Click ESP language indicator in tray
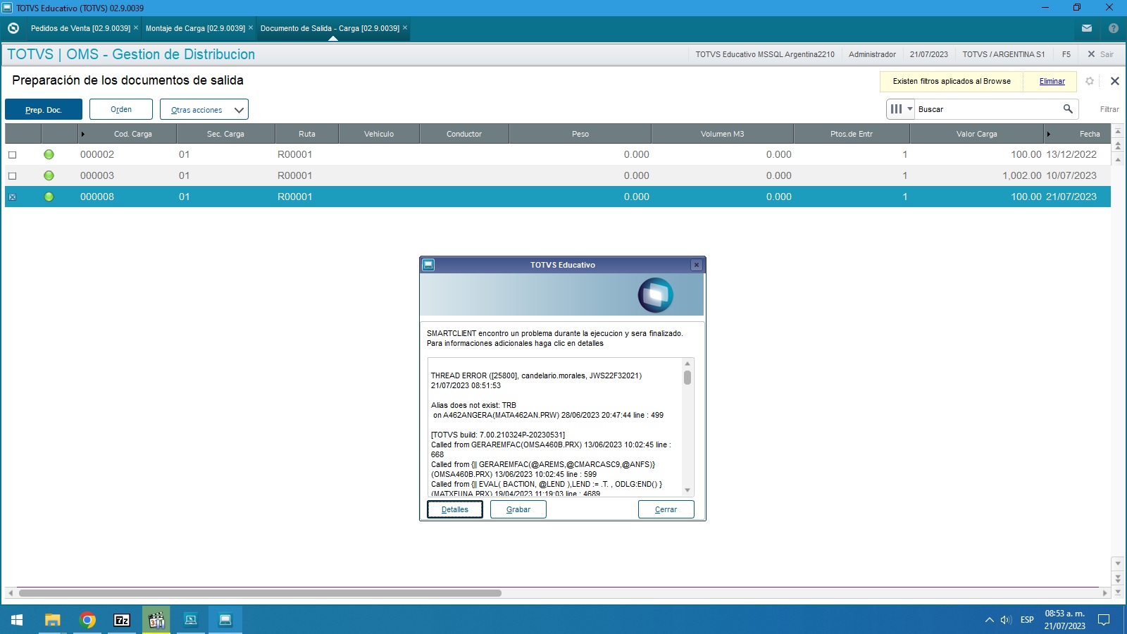Viewport: 1127px width, 634px height. tap(1027, 620)
